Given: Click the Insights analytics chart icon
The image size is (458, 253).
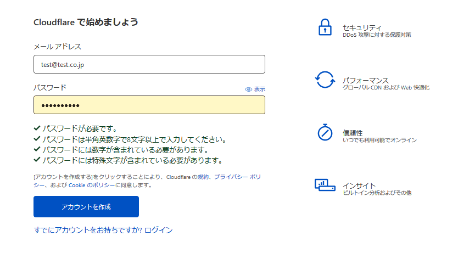Looking at the screenshot, I should coord(325,185).
